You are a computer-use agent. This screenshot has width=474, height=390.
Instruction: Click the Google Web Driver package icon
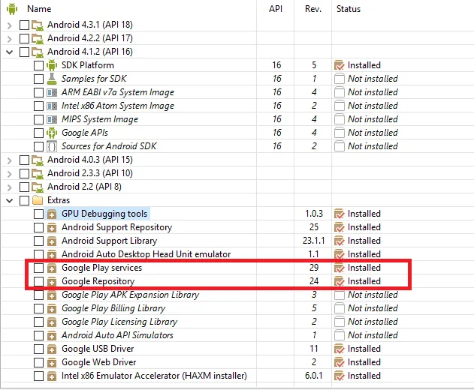point(52,362)
